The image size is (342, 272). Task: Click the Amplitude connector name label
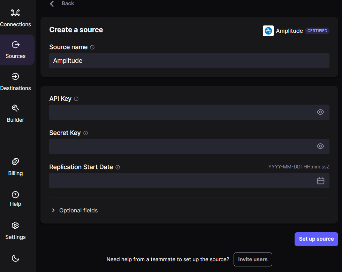(x=289, y=31)
